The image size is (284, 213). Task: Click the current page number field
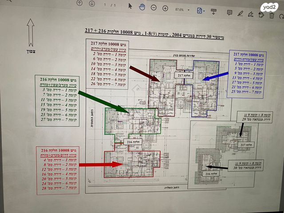click(105, 5)
